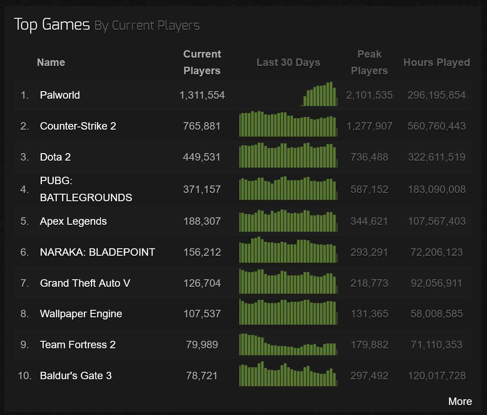Click NARAKA: BLADEPOINT's 30-day chart

pos(288,250)
